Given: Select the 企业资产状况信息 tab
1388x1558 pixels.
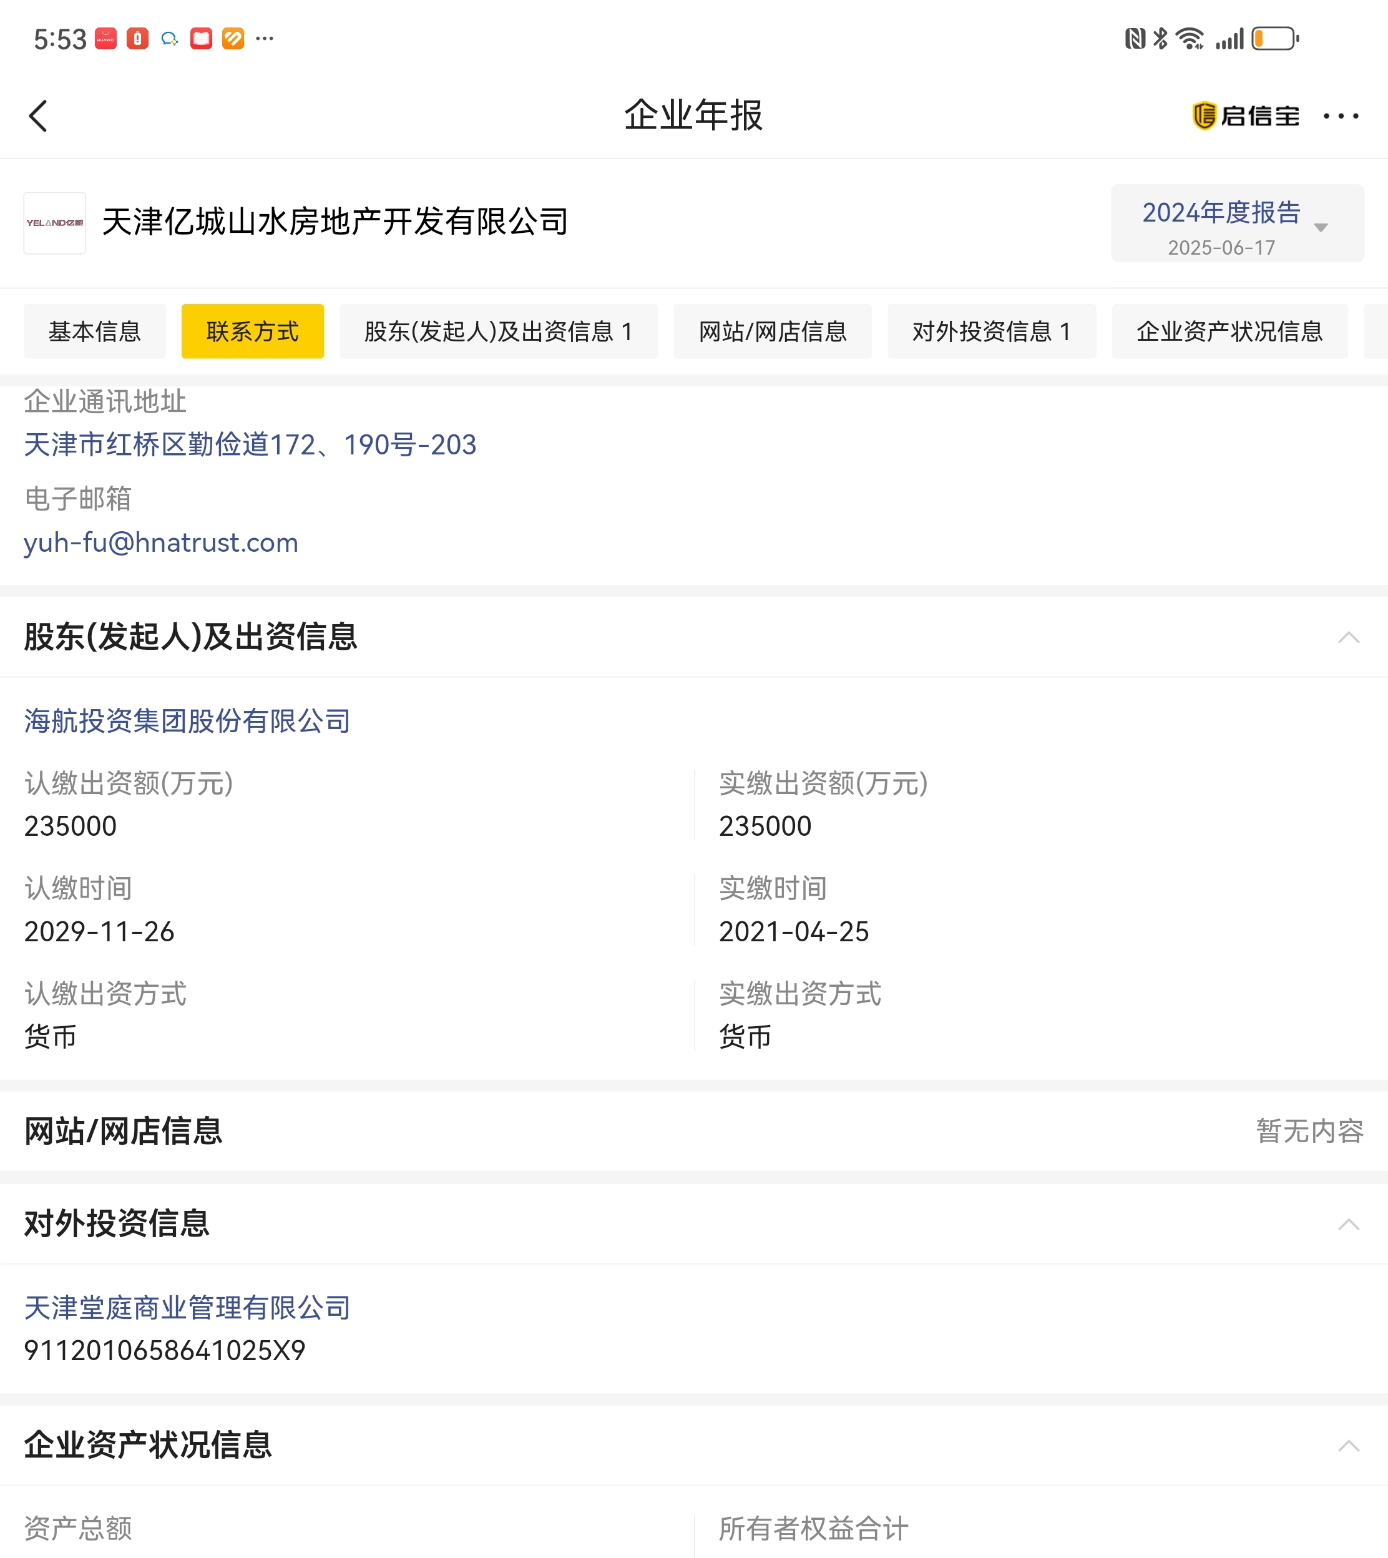Looking at the screenshot, I should pos(1229,331).
